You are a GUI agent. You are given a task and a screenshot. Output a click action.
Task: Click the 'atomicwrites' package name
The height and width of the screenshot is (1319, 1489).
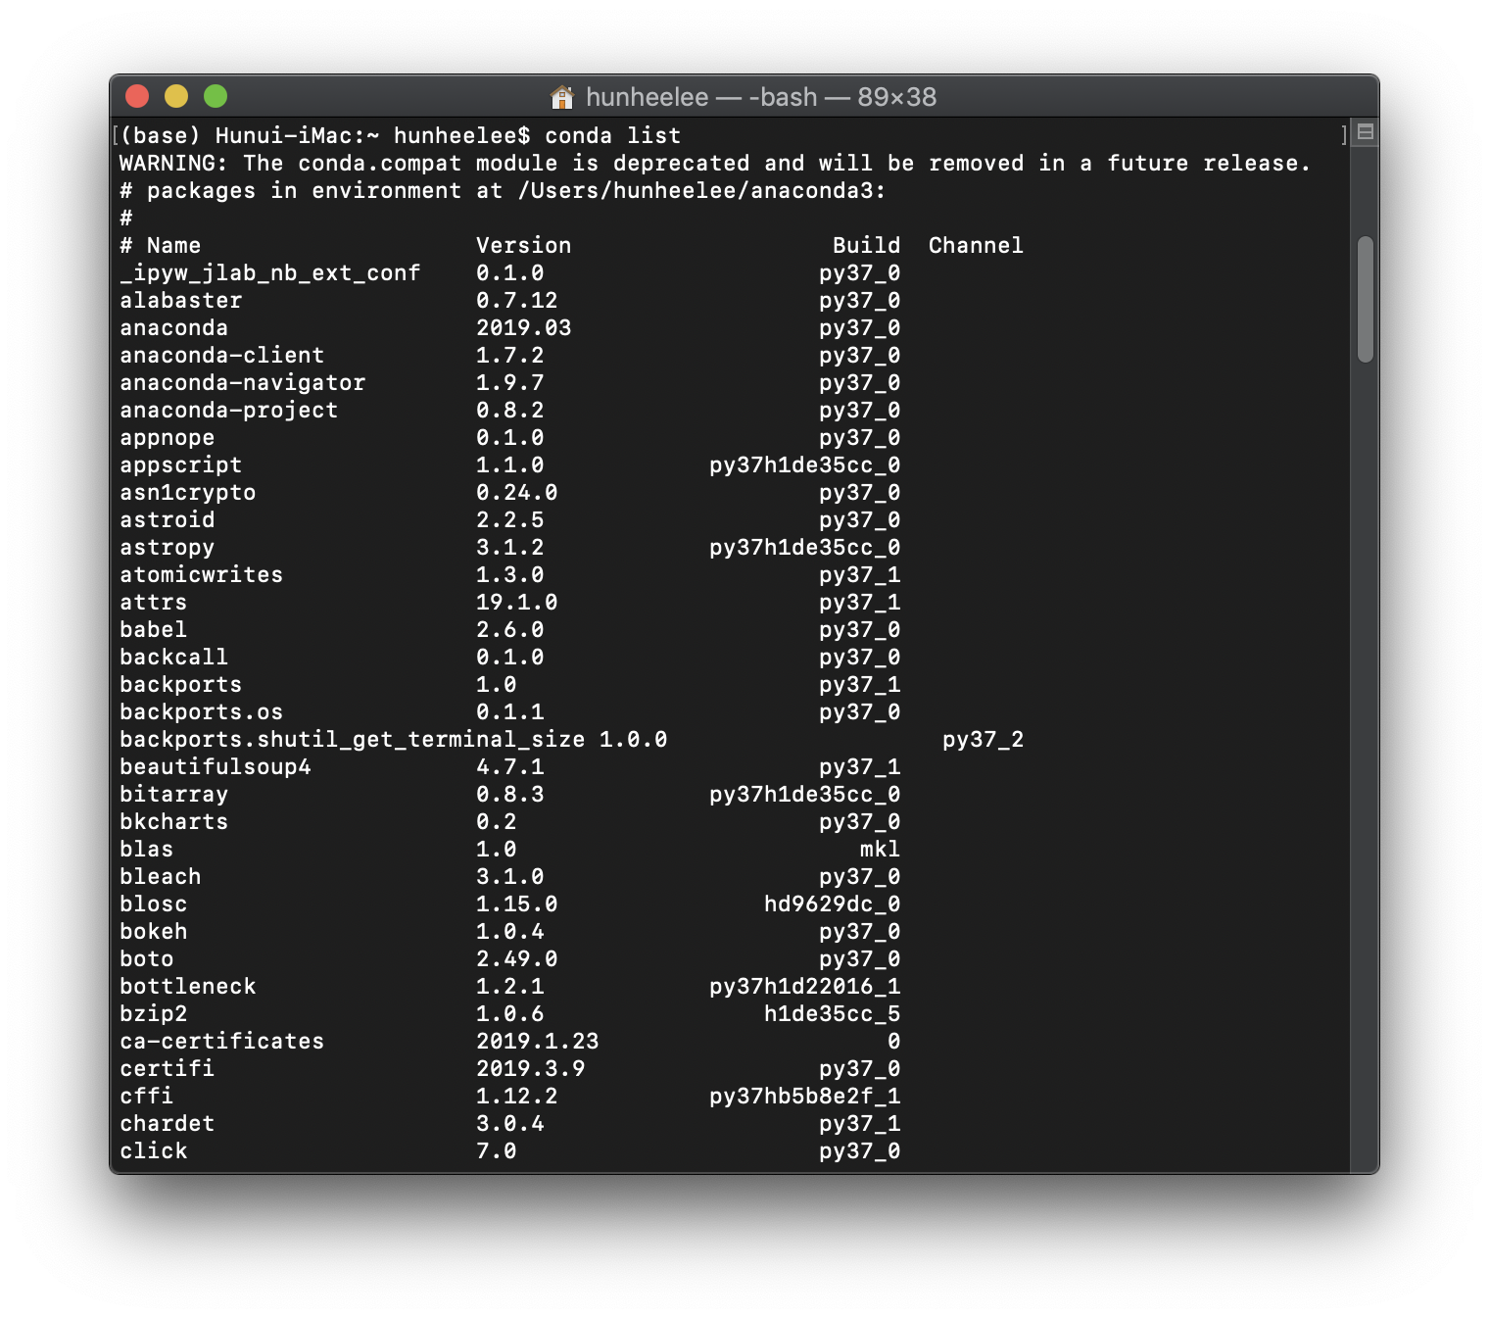coord(202,574)
